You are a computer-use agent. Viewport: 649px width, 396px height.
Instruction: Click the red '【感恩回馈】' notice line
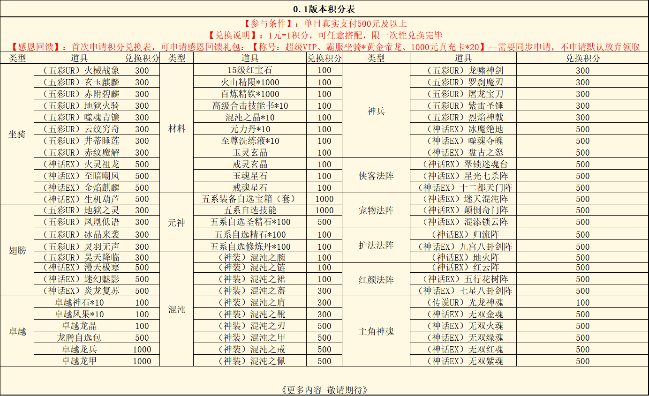325,47
